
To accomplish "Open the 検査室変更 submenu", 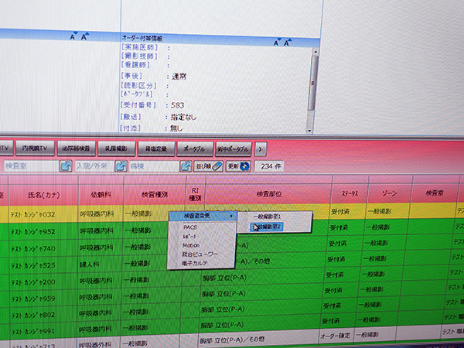I will click(x=201, y=216).
